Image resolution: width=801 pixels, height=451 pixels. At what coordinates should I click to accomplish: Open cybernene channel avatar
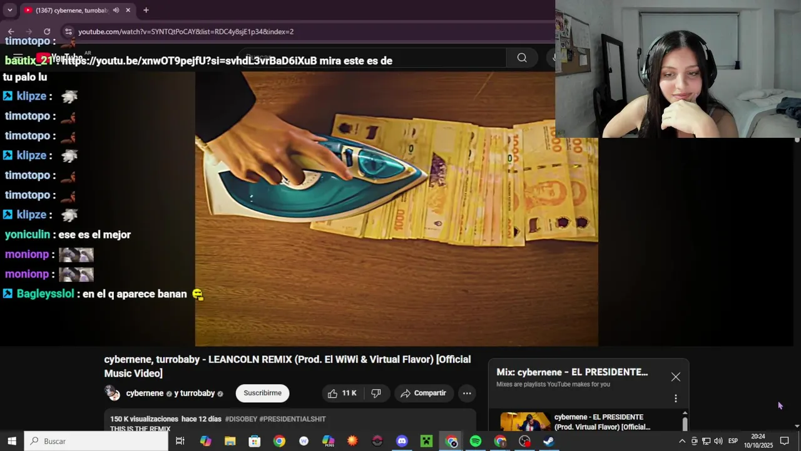(x=113, y=393)
